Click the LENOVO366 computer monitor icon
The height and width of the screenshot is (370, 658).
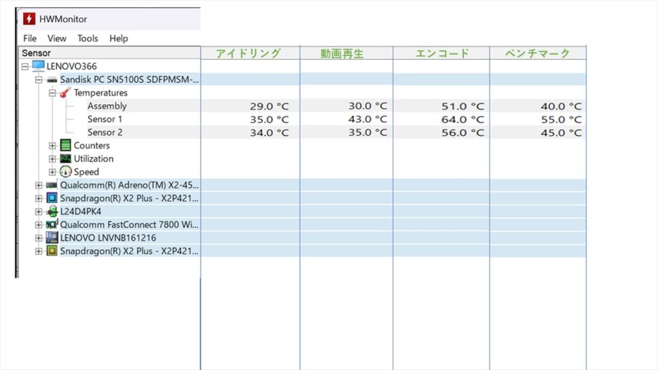(38, 66)
